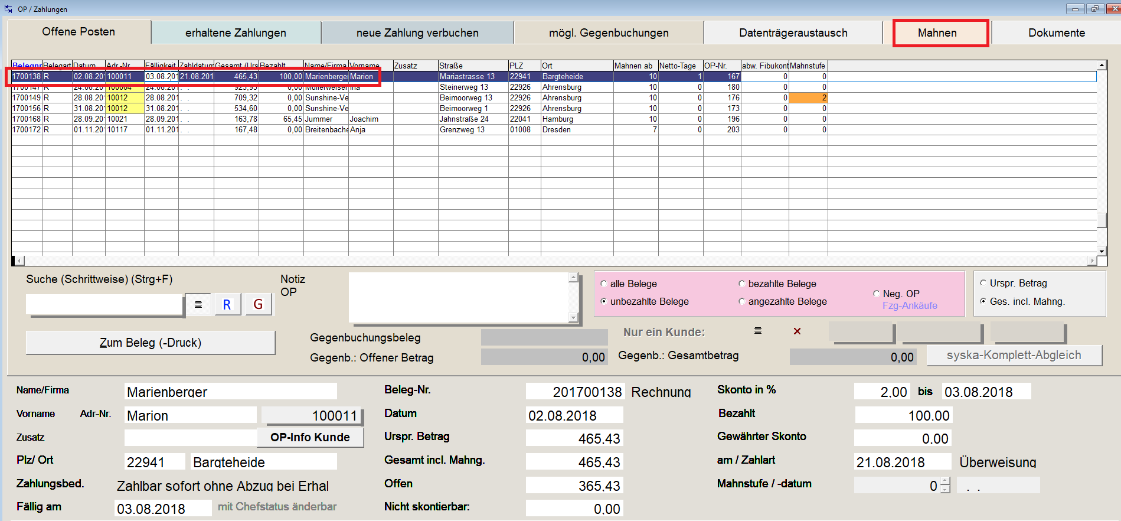1121x521 pixels.
Task: Click the Fällig am field 03.08.2018
Action: tap(163, 508)
